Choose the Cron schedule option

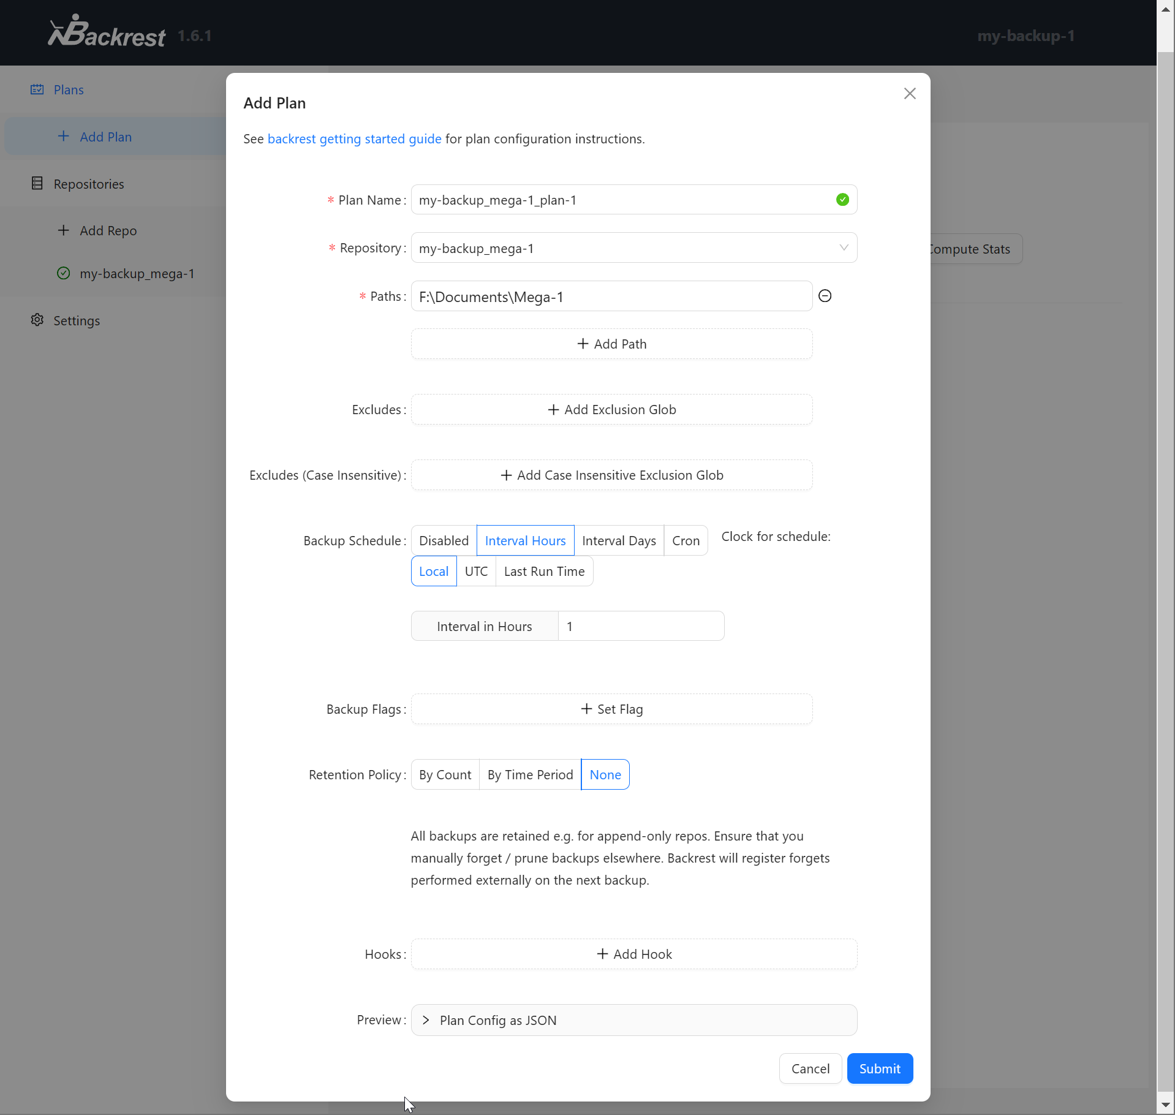tap(686, 540)
